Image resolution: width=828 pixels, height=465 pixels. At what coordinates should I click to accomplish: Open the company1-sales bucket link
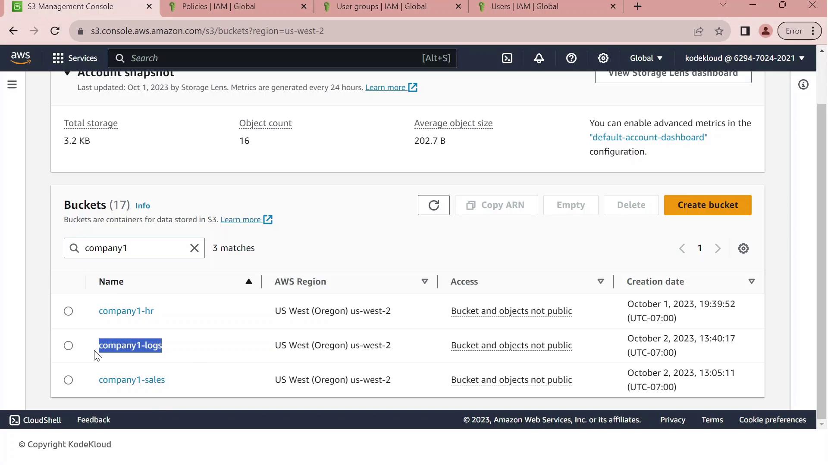tap(132, 380)
